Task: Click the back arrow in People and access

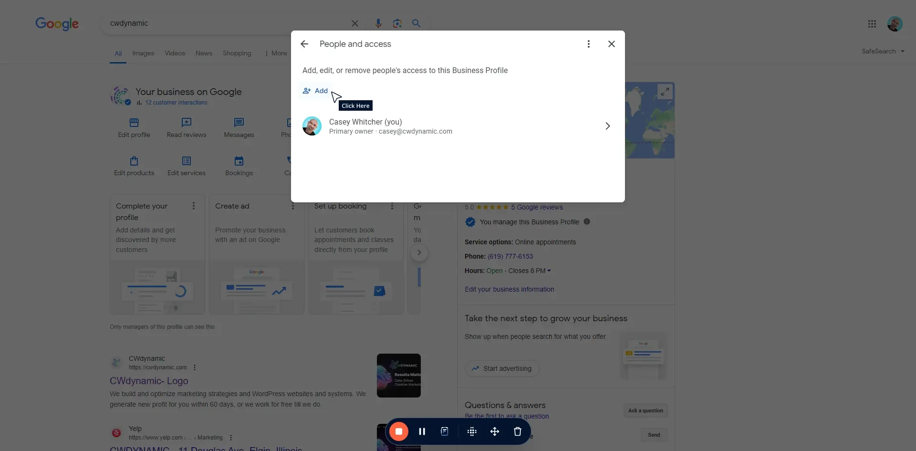Action: click(x=304, y=44)
